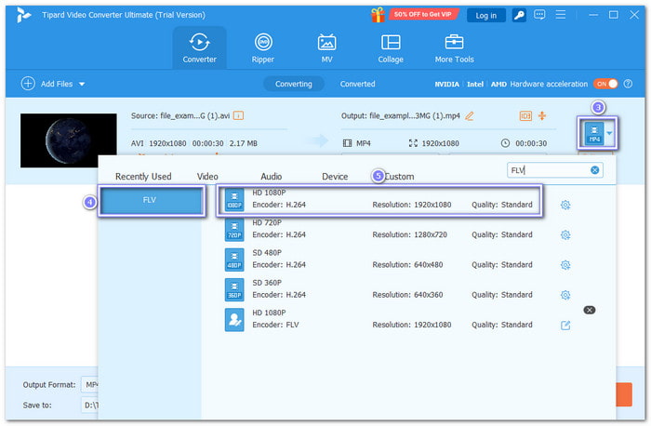Click the 720P preset icon
651x426 pixels.
[234, 230]
